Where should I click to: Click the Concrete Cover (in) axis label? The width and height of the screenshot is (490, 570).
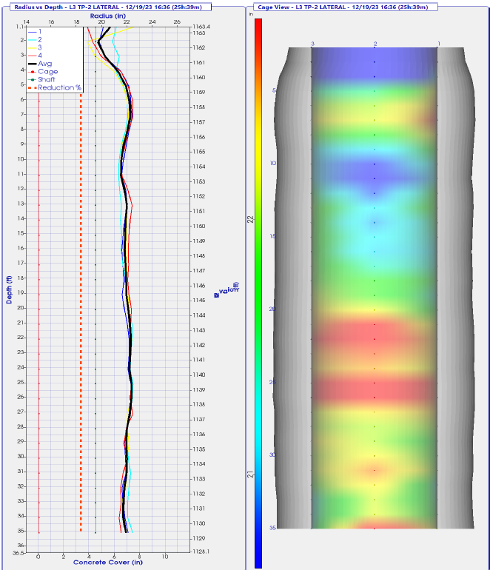pyautogui.click(x=108, y=563)
